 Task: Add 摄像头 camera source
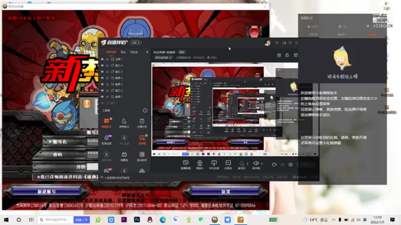pyautogui.click(x=199, y=164)
